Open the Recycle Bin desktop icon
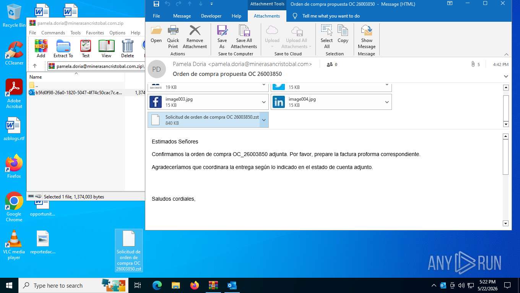 pos(14,16)
